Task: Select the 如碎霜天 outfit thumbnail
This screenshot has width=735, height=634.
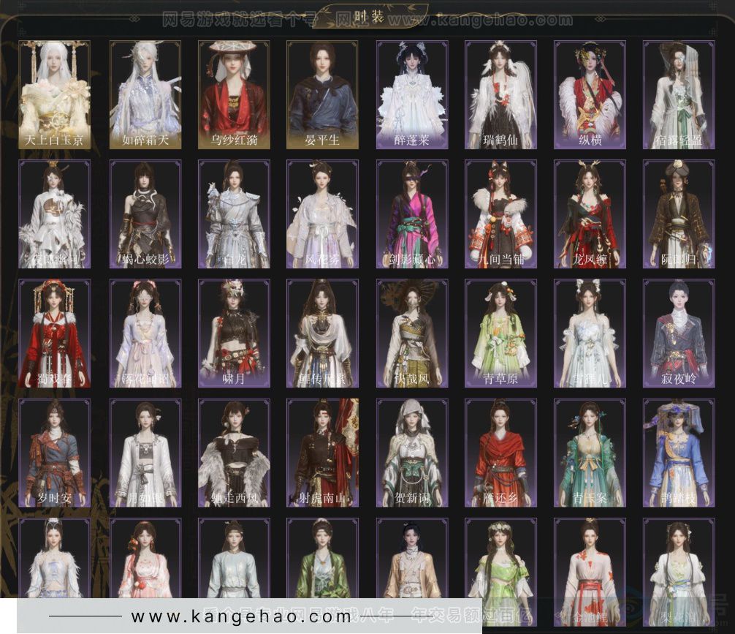Action: (x=145, y=95)
